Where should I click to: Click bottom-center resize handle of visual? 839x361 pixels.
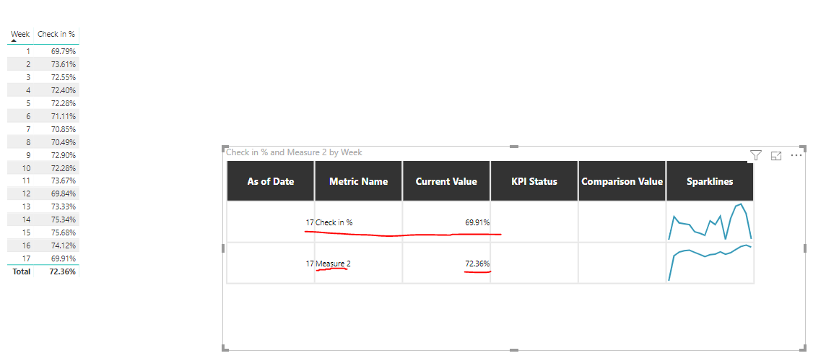click(514, 349)
